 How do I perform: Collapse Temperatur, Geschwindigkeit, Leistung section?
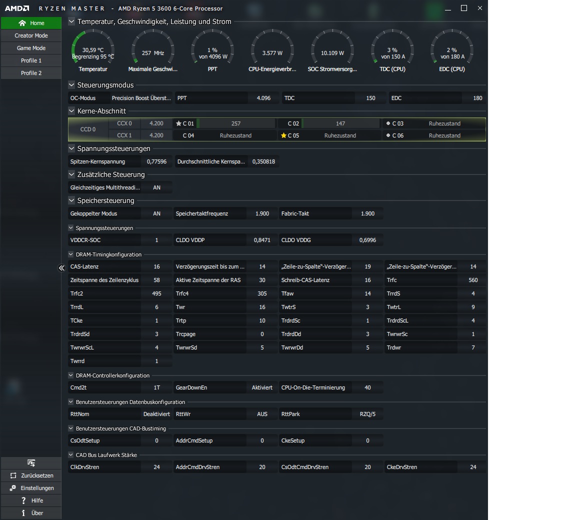(x=71, y=21)
